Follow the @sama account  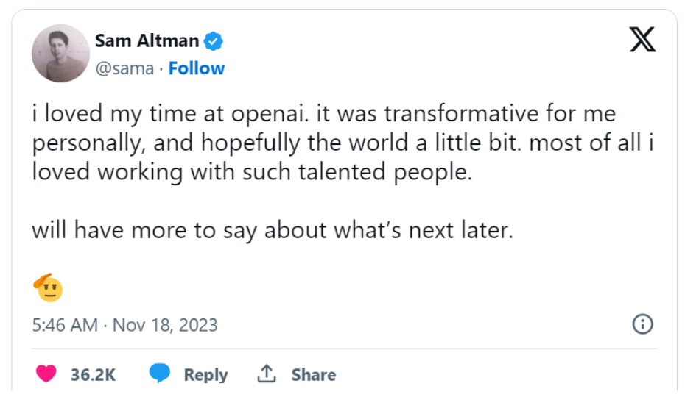(x=197, y=68)
